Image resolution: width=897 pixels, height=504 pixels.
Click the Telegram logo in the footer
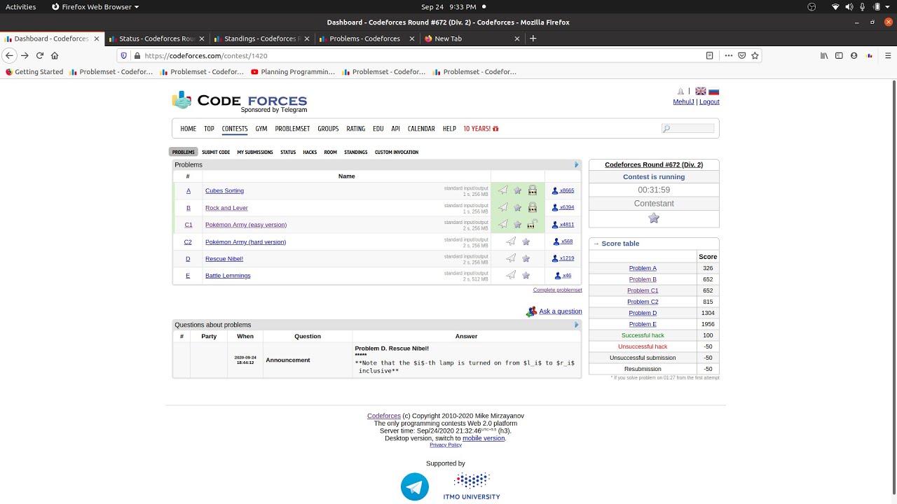click(415, 486)
